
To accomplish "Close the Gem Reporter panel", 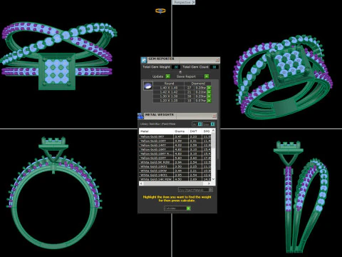I will (x=217, y=60).
